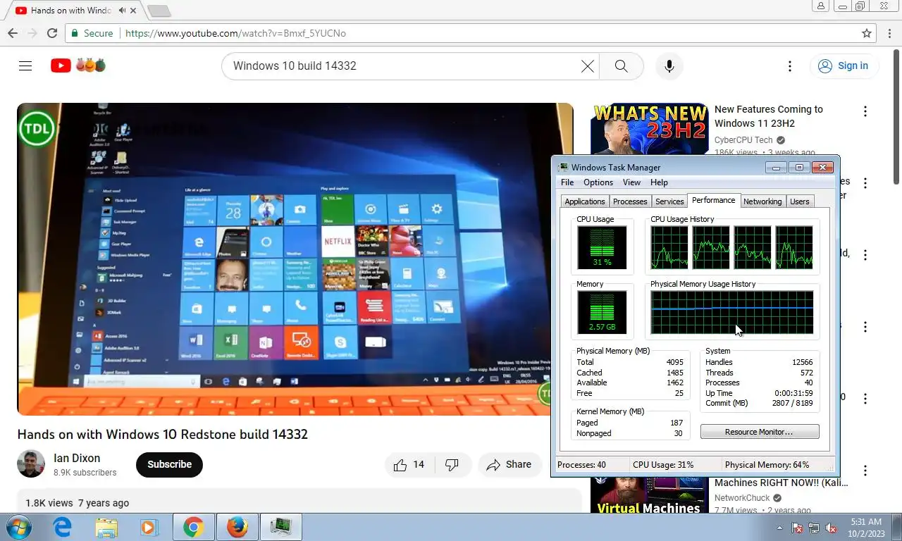Viewport: 902px width, 541px height.
Task: Open Ian Dixon channel name link
Action: (x=77, y=458)
